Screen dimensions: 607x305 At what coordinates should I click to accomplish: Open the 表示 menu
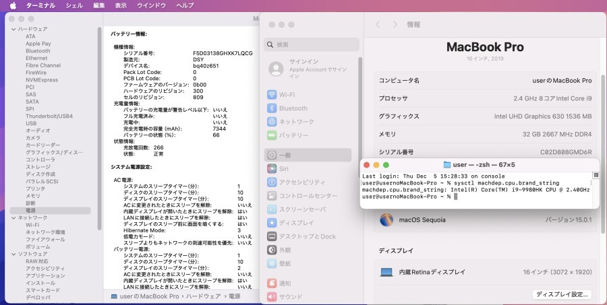pos(121,5)
